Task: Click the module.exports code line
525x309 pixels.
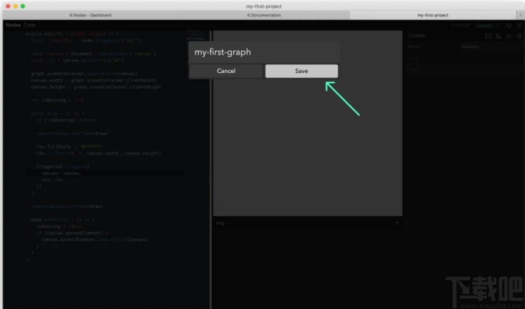Action: [72, 34]
